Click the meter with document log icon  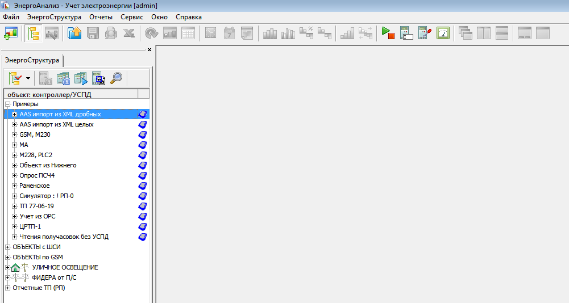(x=98, y=78)
